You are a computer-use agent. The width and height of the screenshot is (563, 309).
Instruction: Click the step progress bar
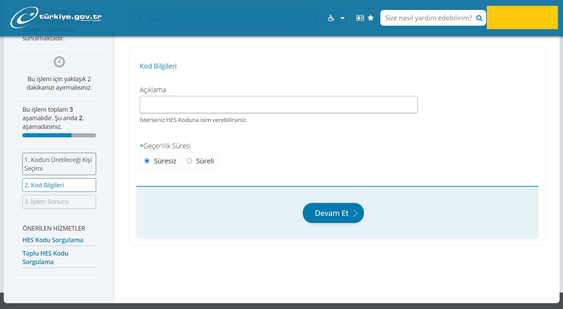click(x=59, y=135)
